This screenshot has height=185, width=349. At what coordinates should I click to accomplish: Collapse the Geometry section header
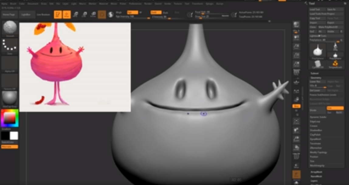(x=316, y=78)
